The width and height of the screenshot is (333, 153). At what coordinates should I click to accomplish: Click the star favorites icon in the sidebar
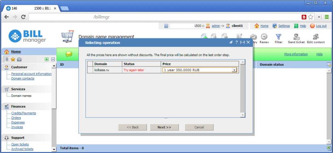click(x=13, y=59)
